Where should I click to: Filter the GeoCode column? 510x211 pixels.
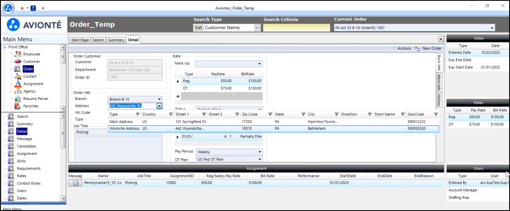pos(436,114)
